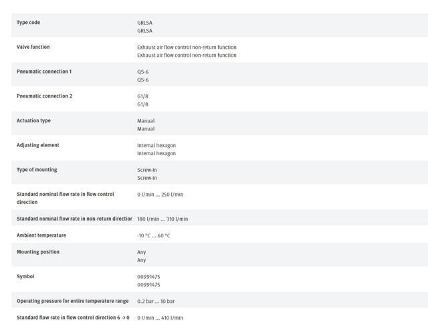428x321 pixels.
Task: Select the first Exhaust air flow control text
Action: (187, 47)
